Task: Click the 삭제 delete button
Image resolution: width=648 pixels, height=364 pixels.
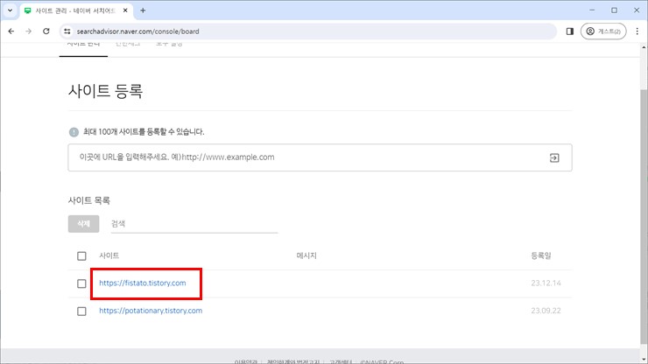Action: [83, 223]
